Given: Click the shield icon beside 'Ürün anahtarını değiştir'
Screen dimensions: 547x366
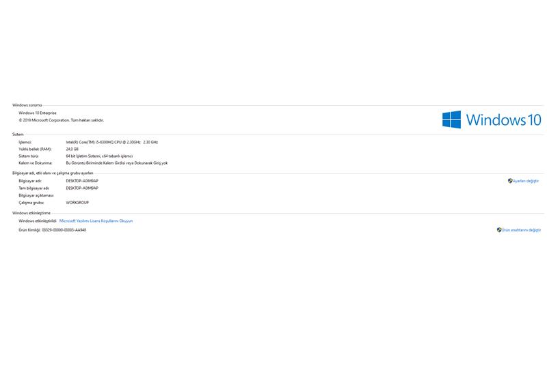Looking at the screenshot, I should (x=499, y=230).
